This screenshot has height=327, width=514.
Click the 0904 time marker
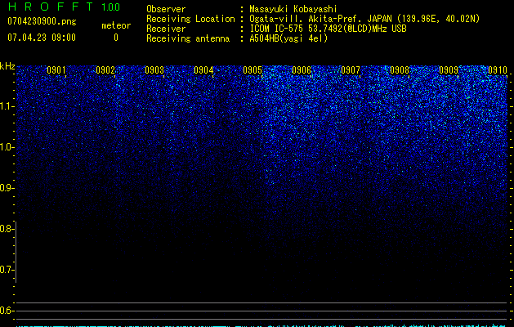pyautogui.click(x=203, y=70)
